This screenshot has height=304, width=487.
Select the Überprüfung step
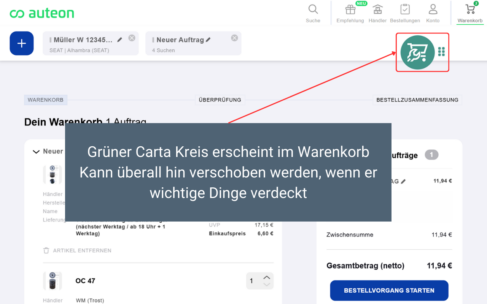click(x=220, y=100)
